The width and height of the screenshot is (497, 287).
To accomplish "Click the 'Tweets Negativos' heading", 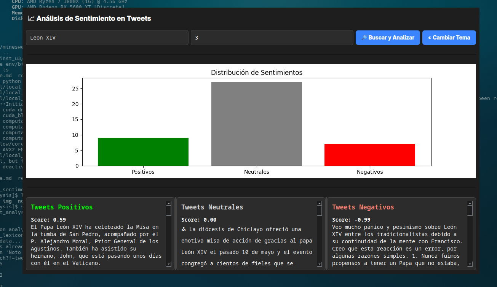I will (363, 207).
